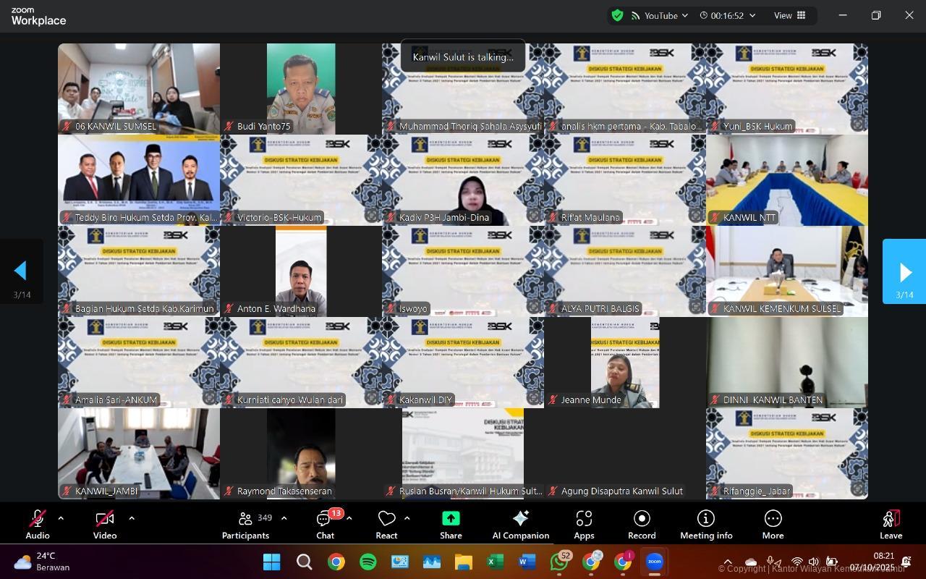Screen dimensions: 926x579
Task: Open Meeting info
Action: click(705, 525)
